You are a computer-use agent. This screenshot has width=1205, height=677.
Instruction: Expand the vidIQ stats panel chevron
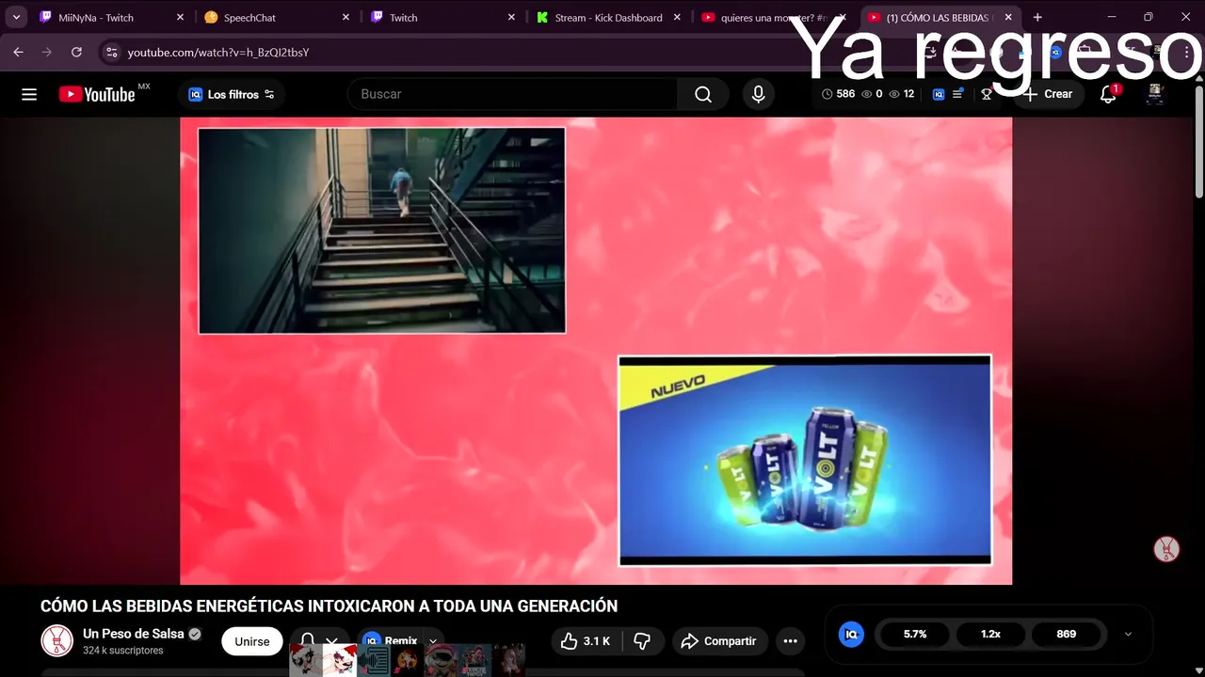1128,634
